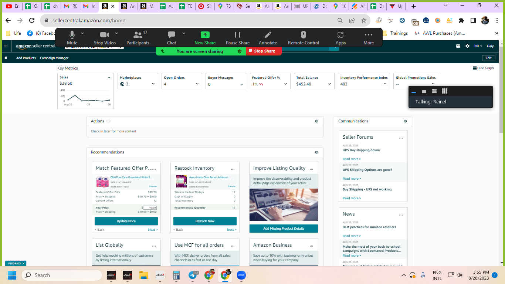
Task: Stop Video using the Zoom camera icon
Action: 105,38
